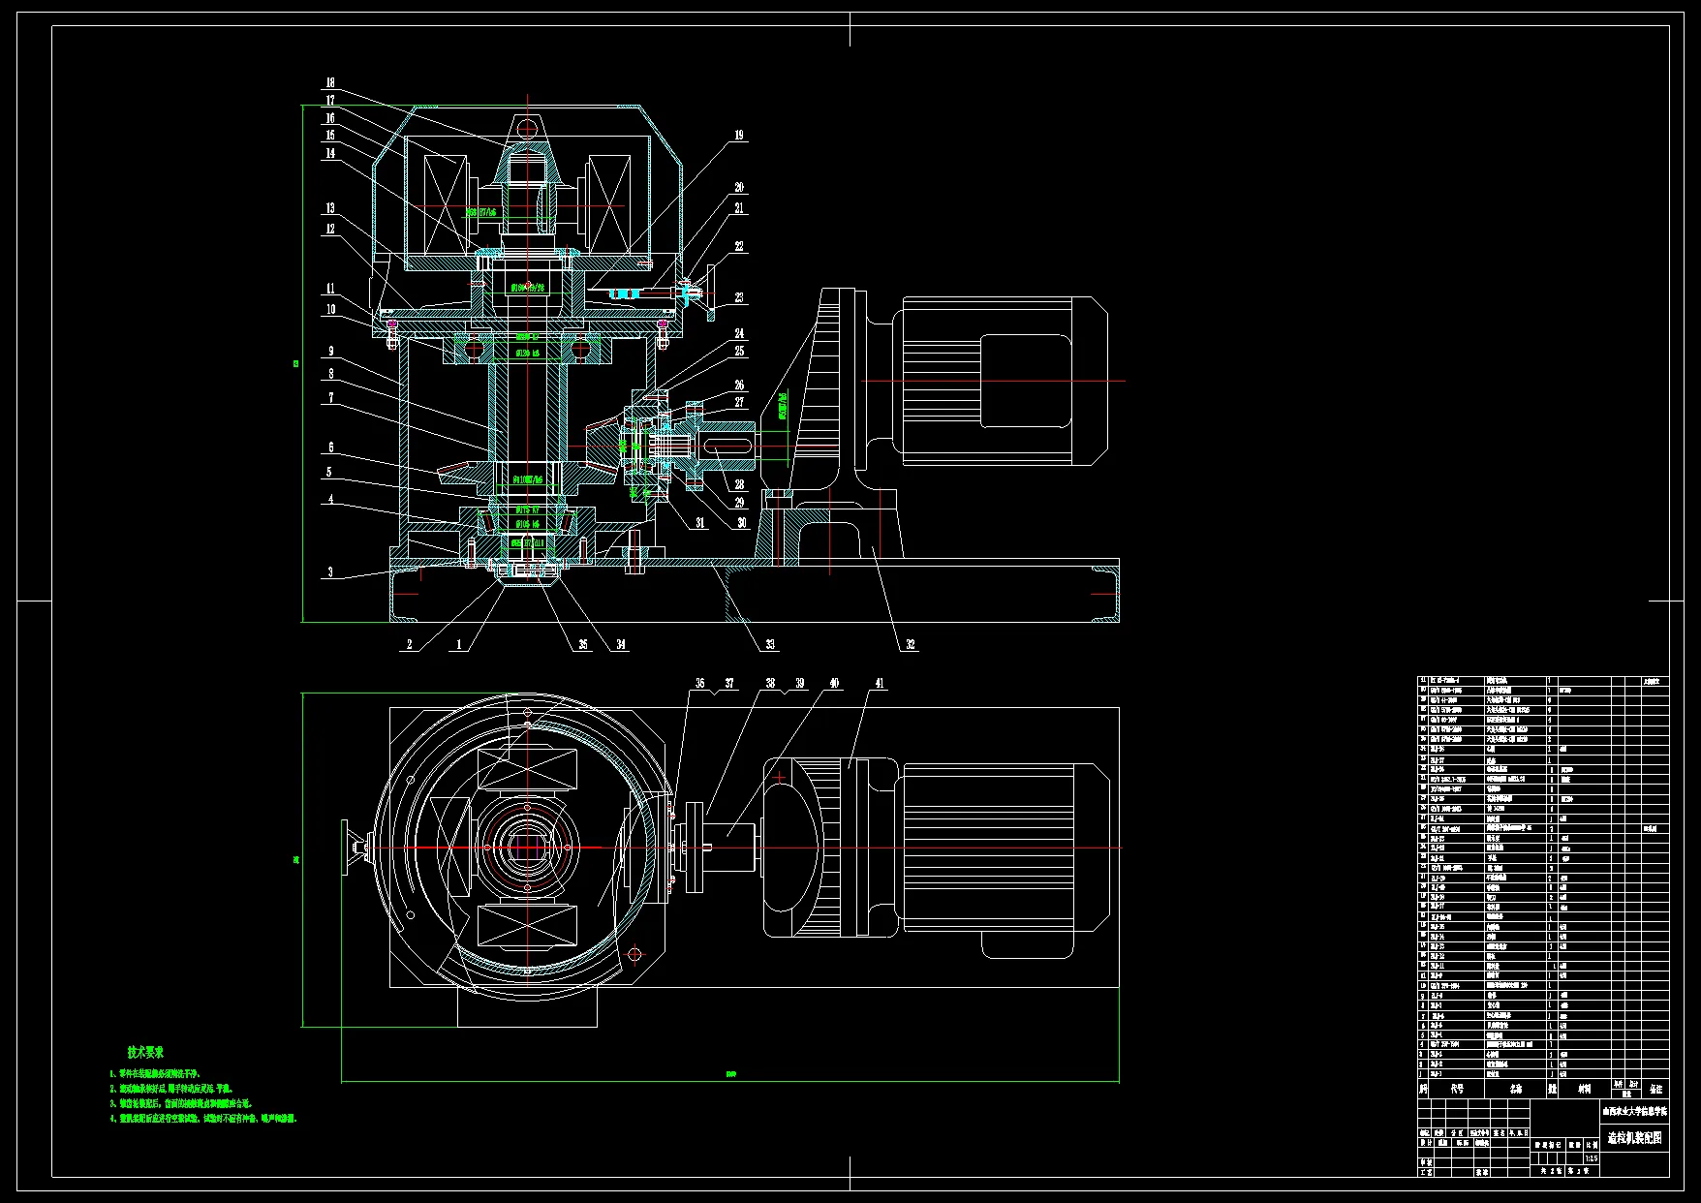Click the green 技术要求 heading
The width and height of the screenshot is (1701, 1203).
tap(145, 1052)
